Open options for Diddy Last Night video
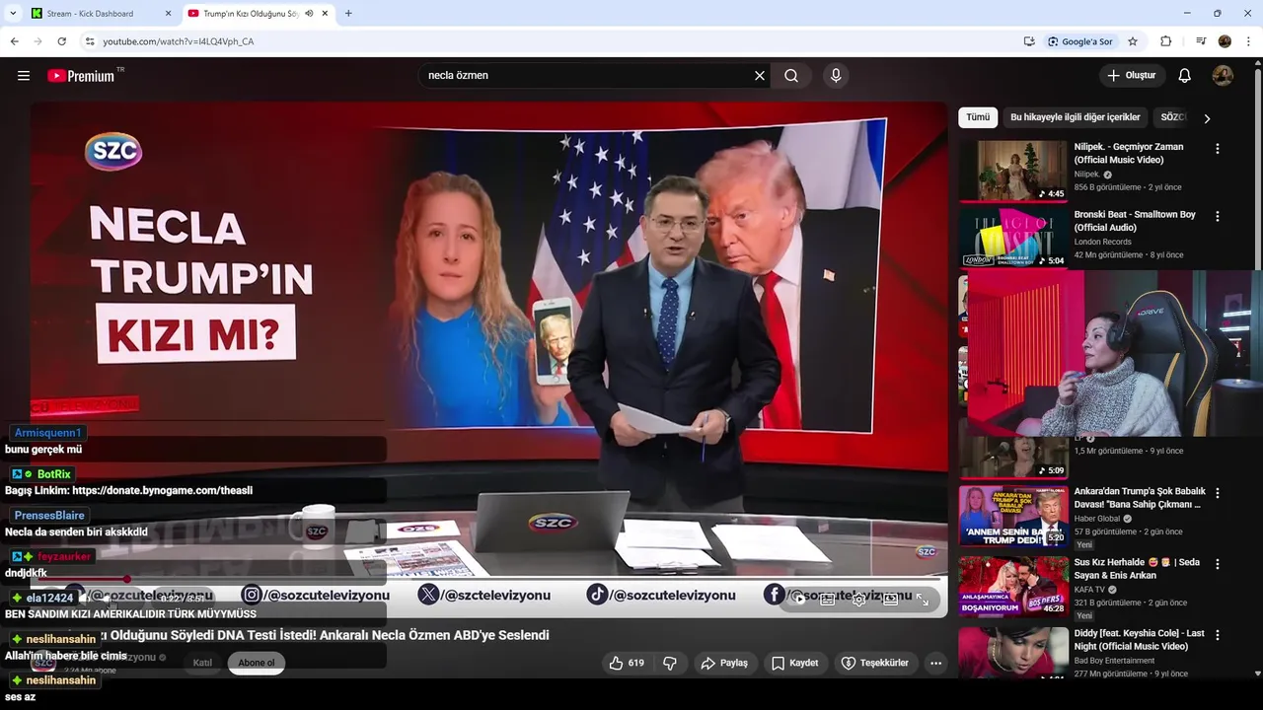Screen dimensions: 1263x710 coord(1217,635)
